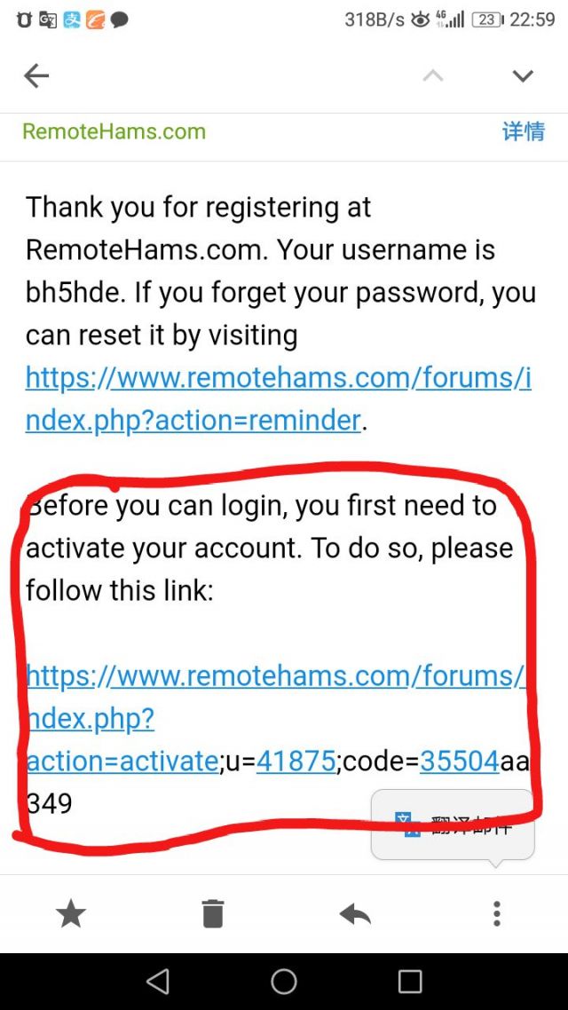Tap the code 35504 link
The width and height of the screenshot is (568, 1010).
459,761
